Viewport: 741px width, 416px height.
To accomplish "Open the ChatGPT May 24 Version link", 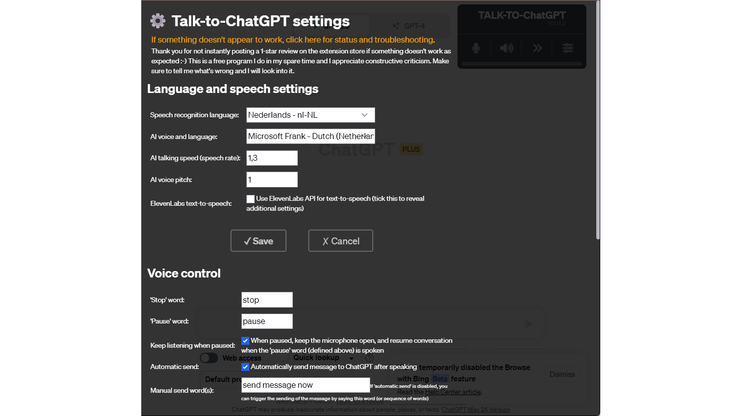I will click(x=475, y=410).
